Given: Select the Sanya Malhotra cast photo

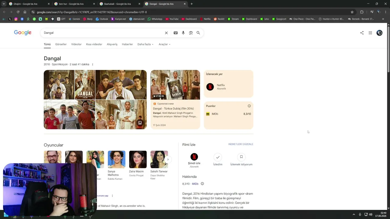Looking at the screenshot, I should point(116,159).
